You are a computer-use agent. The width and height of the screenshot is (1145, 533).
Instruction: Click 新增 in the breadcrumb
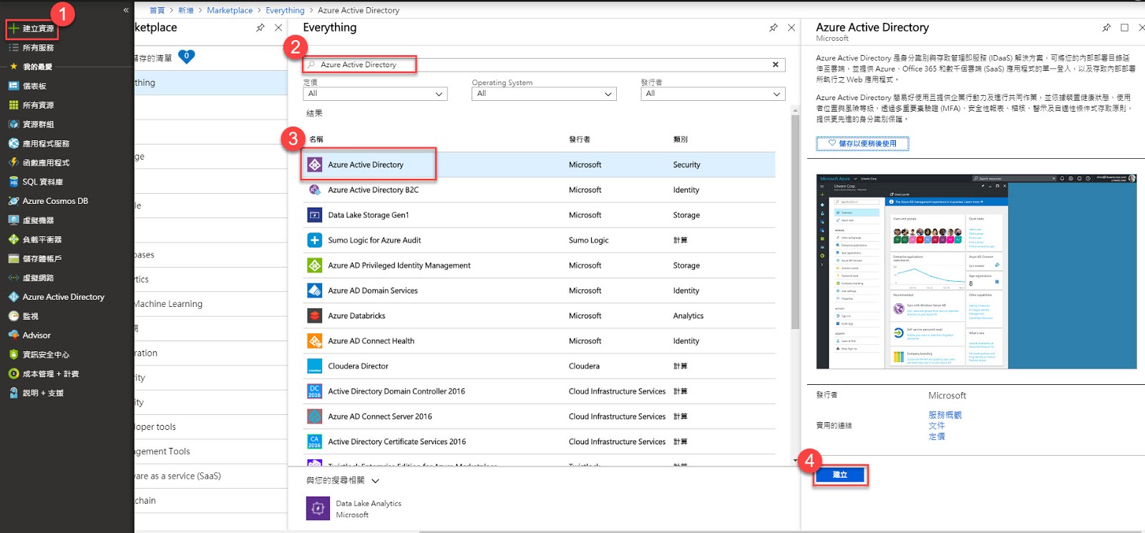click(186, 11)
